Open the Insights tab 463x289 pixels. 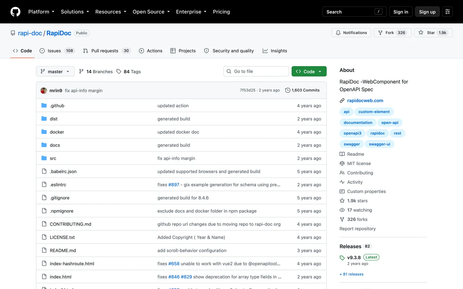pyautogui.click(x=275, y=51)
